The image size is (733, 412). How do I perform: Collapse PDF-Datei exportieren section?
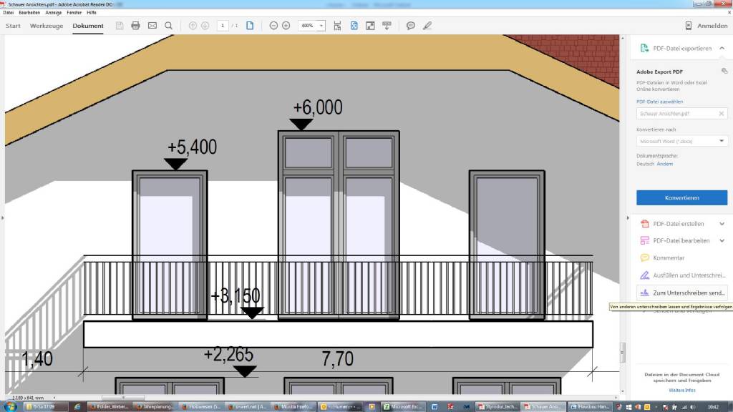[x=722, y=48]
